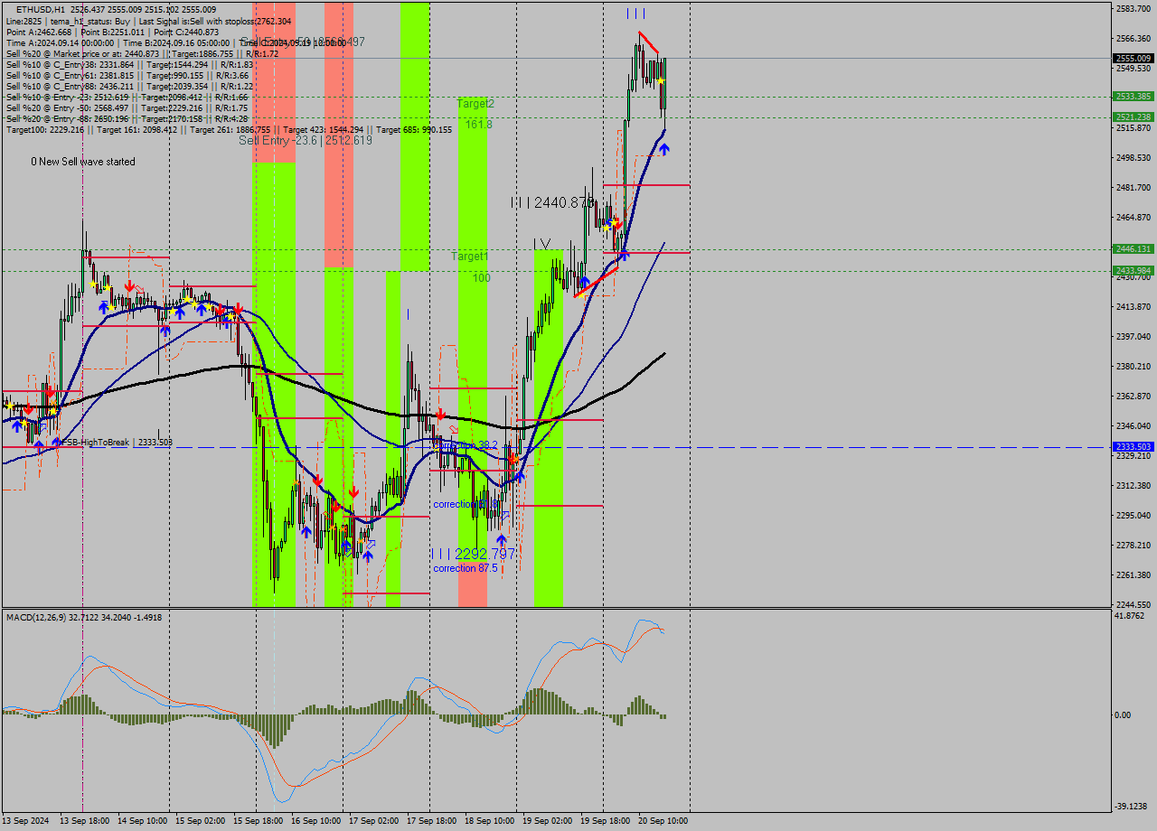This screenshot has height=831, width=1157.
Task: Click the 'I V' wave label
Action: pos(542,243)
